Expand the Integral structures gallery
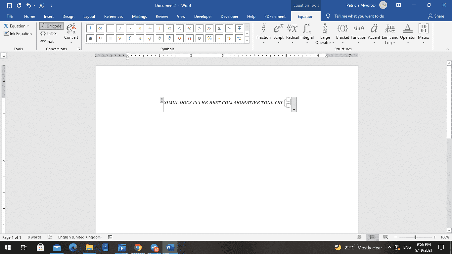Viewport: 452px width, 254px height. pyautogui.click(x=307, y=33)
